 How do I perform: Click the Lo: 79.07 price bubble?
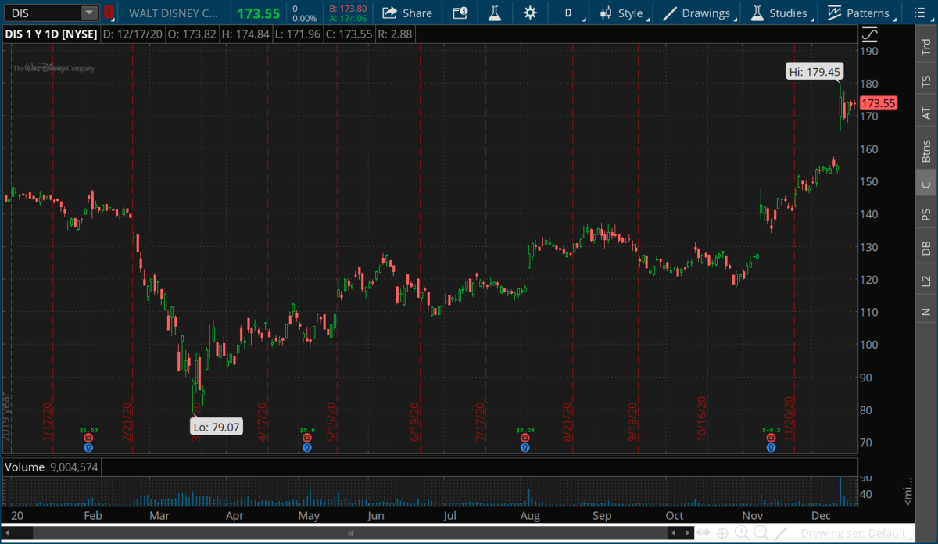pyautogui.click(x=217, y=427)
